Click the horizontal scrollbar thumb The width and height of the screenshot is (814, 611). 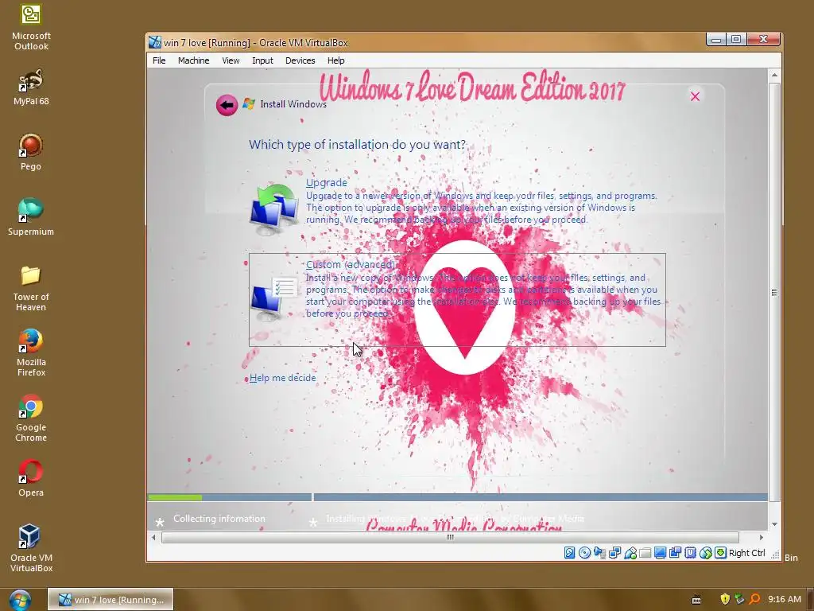tap(450, 537)
